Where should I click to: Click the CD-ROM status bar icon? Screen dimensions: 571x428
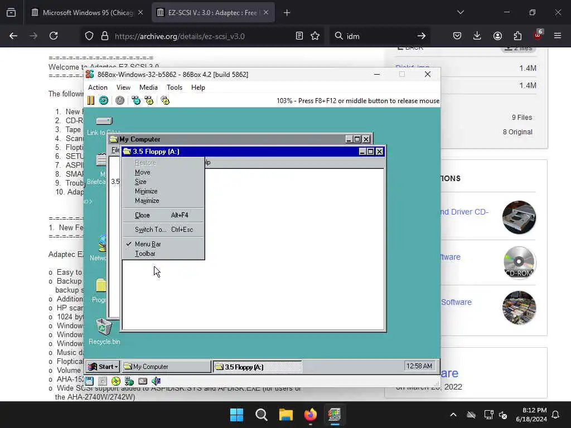pyautogui.click(x=116, y=381)
